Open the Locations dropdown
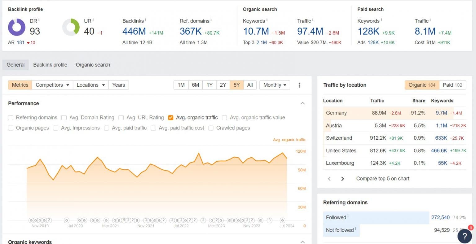The height and width of the screenshot is (244, 476). (x=90, y=85)
